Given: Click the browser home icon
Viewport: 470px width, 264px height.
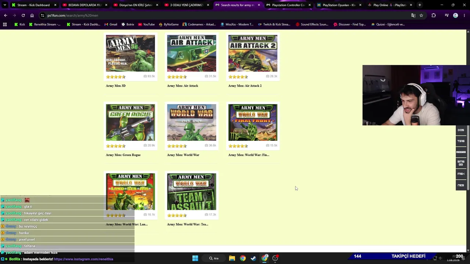Looking at the screenshot, I should tap(32, 15).
